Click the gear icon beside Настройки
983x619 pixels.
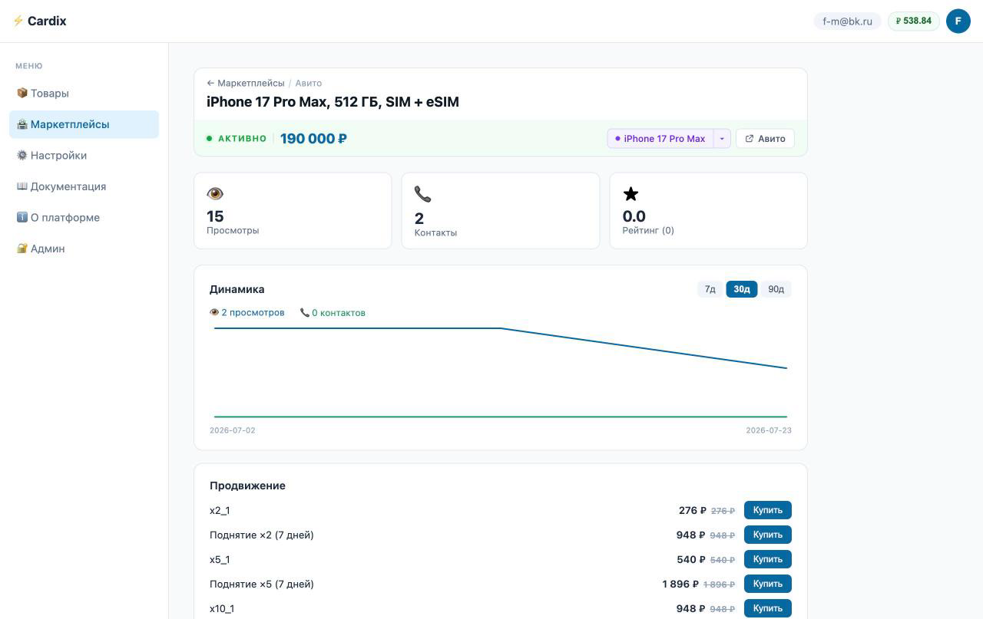pyautogui.click(x=22, y=155)
